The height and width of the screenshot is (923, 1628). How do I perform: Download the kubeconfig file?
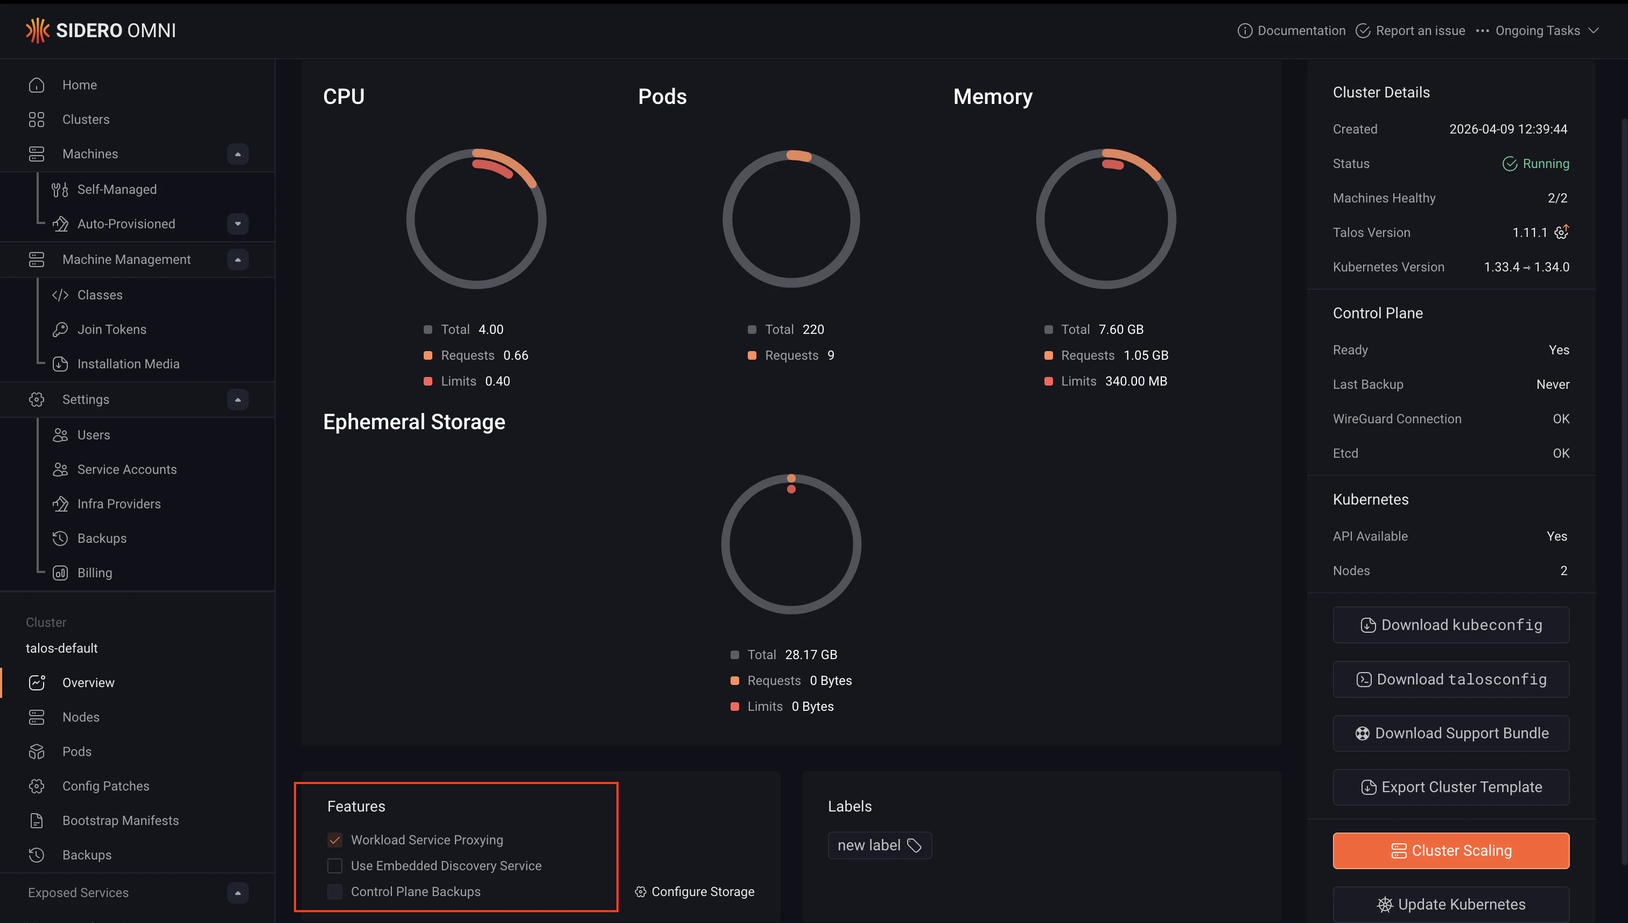[x=1450, y=625]
